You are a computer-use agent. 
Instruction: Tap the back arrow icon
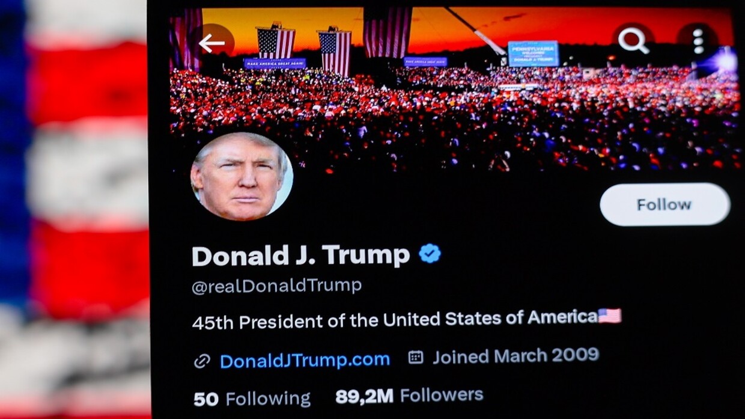(x=211, y=43)
